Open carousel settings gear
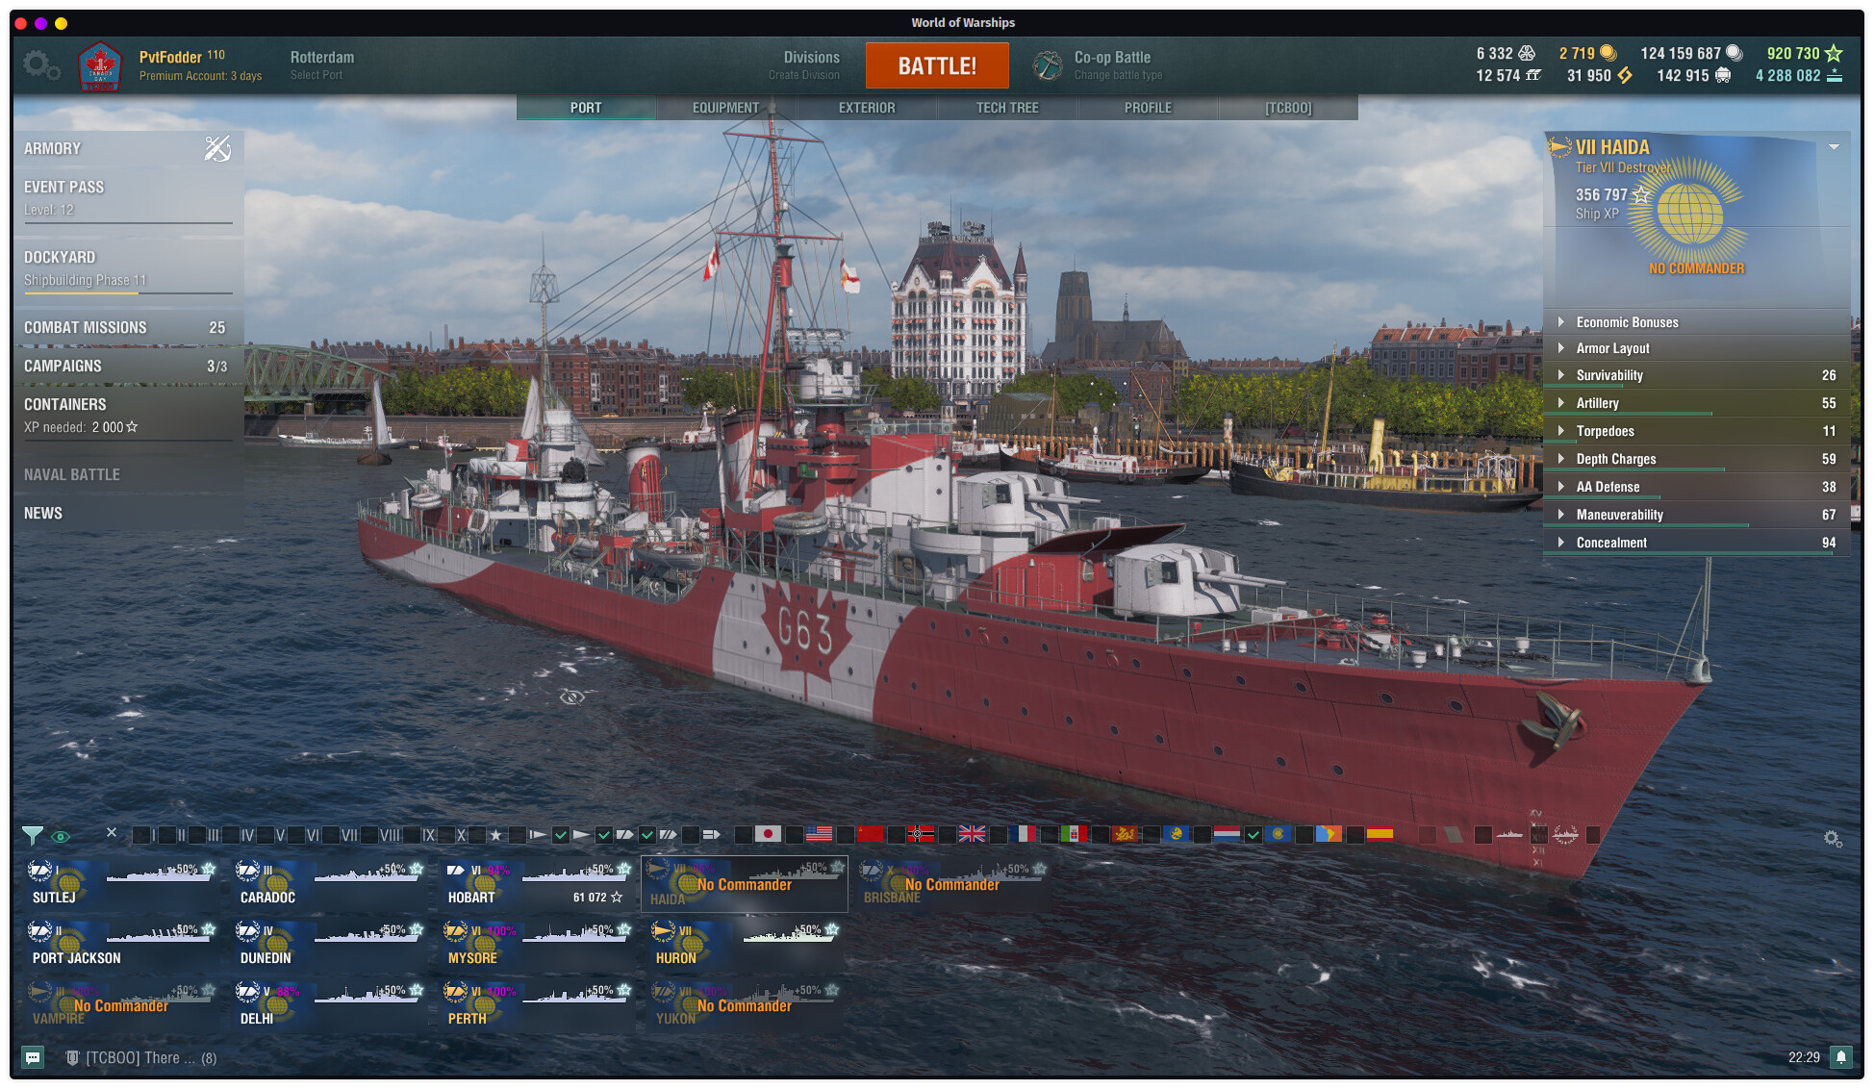 point(1833,839)
